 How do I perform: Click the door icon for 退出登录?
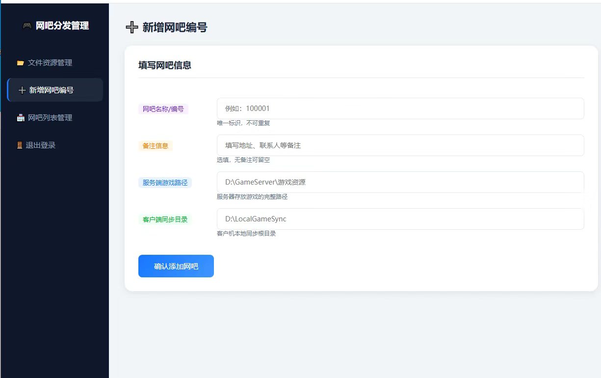pyautogui.click(x=20, y=145)
